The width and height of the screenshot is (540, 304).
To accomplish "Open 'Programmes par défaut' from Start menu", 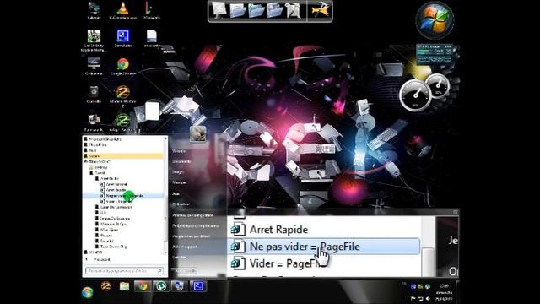I will click(192, 236).
